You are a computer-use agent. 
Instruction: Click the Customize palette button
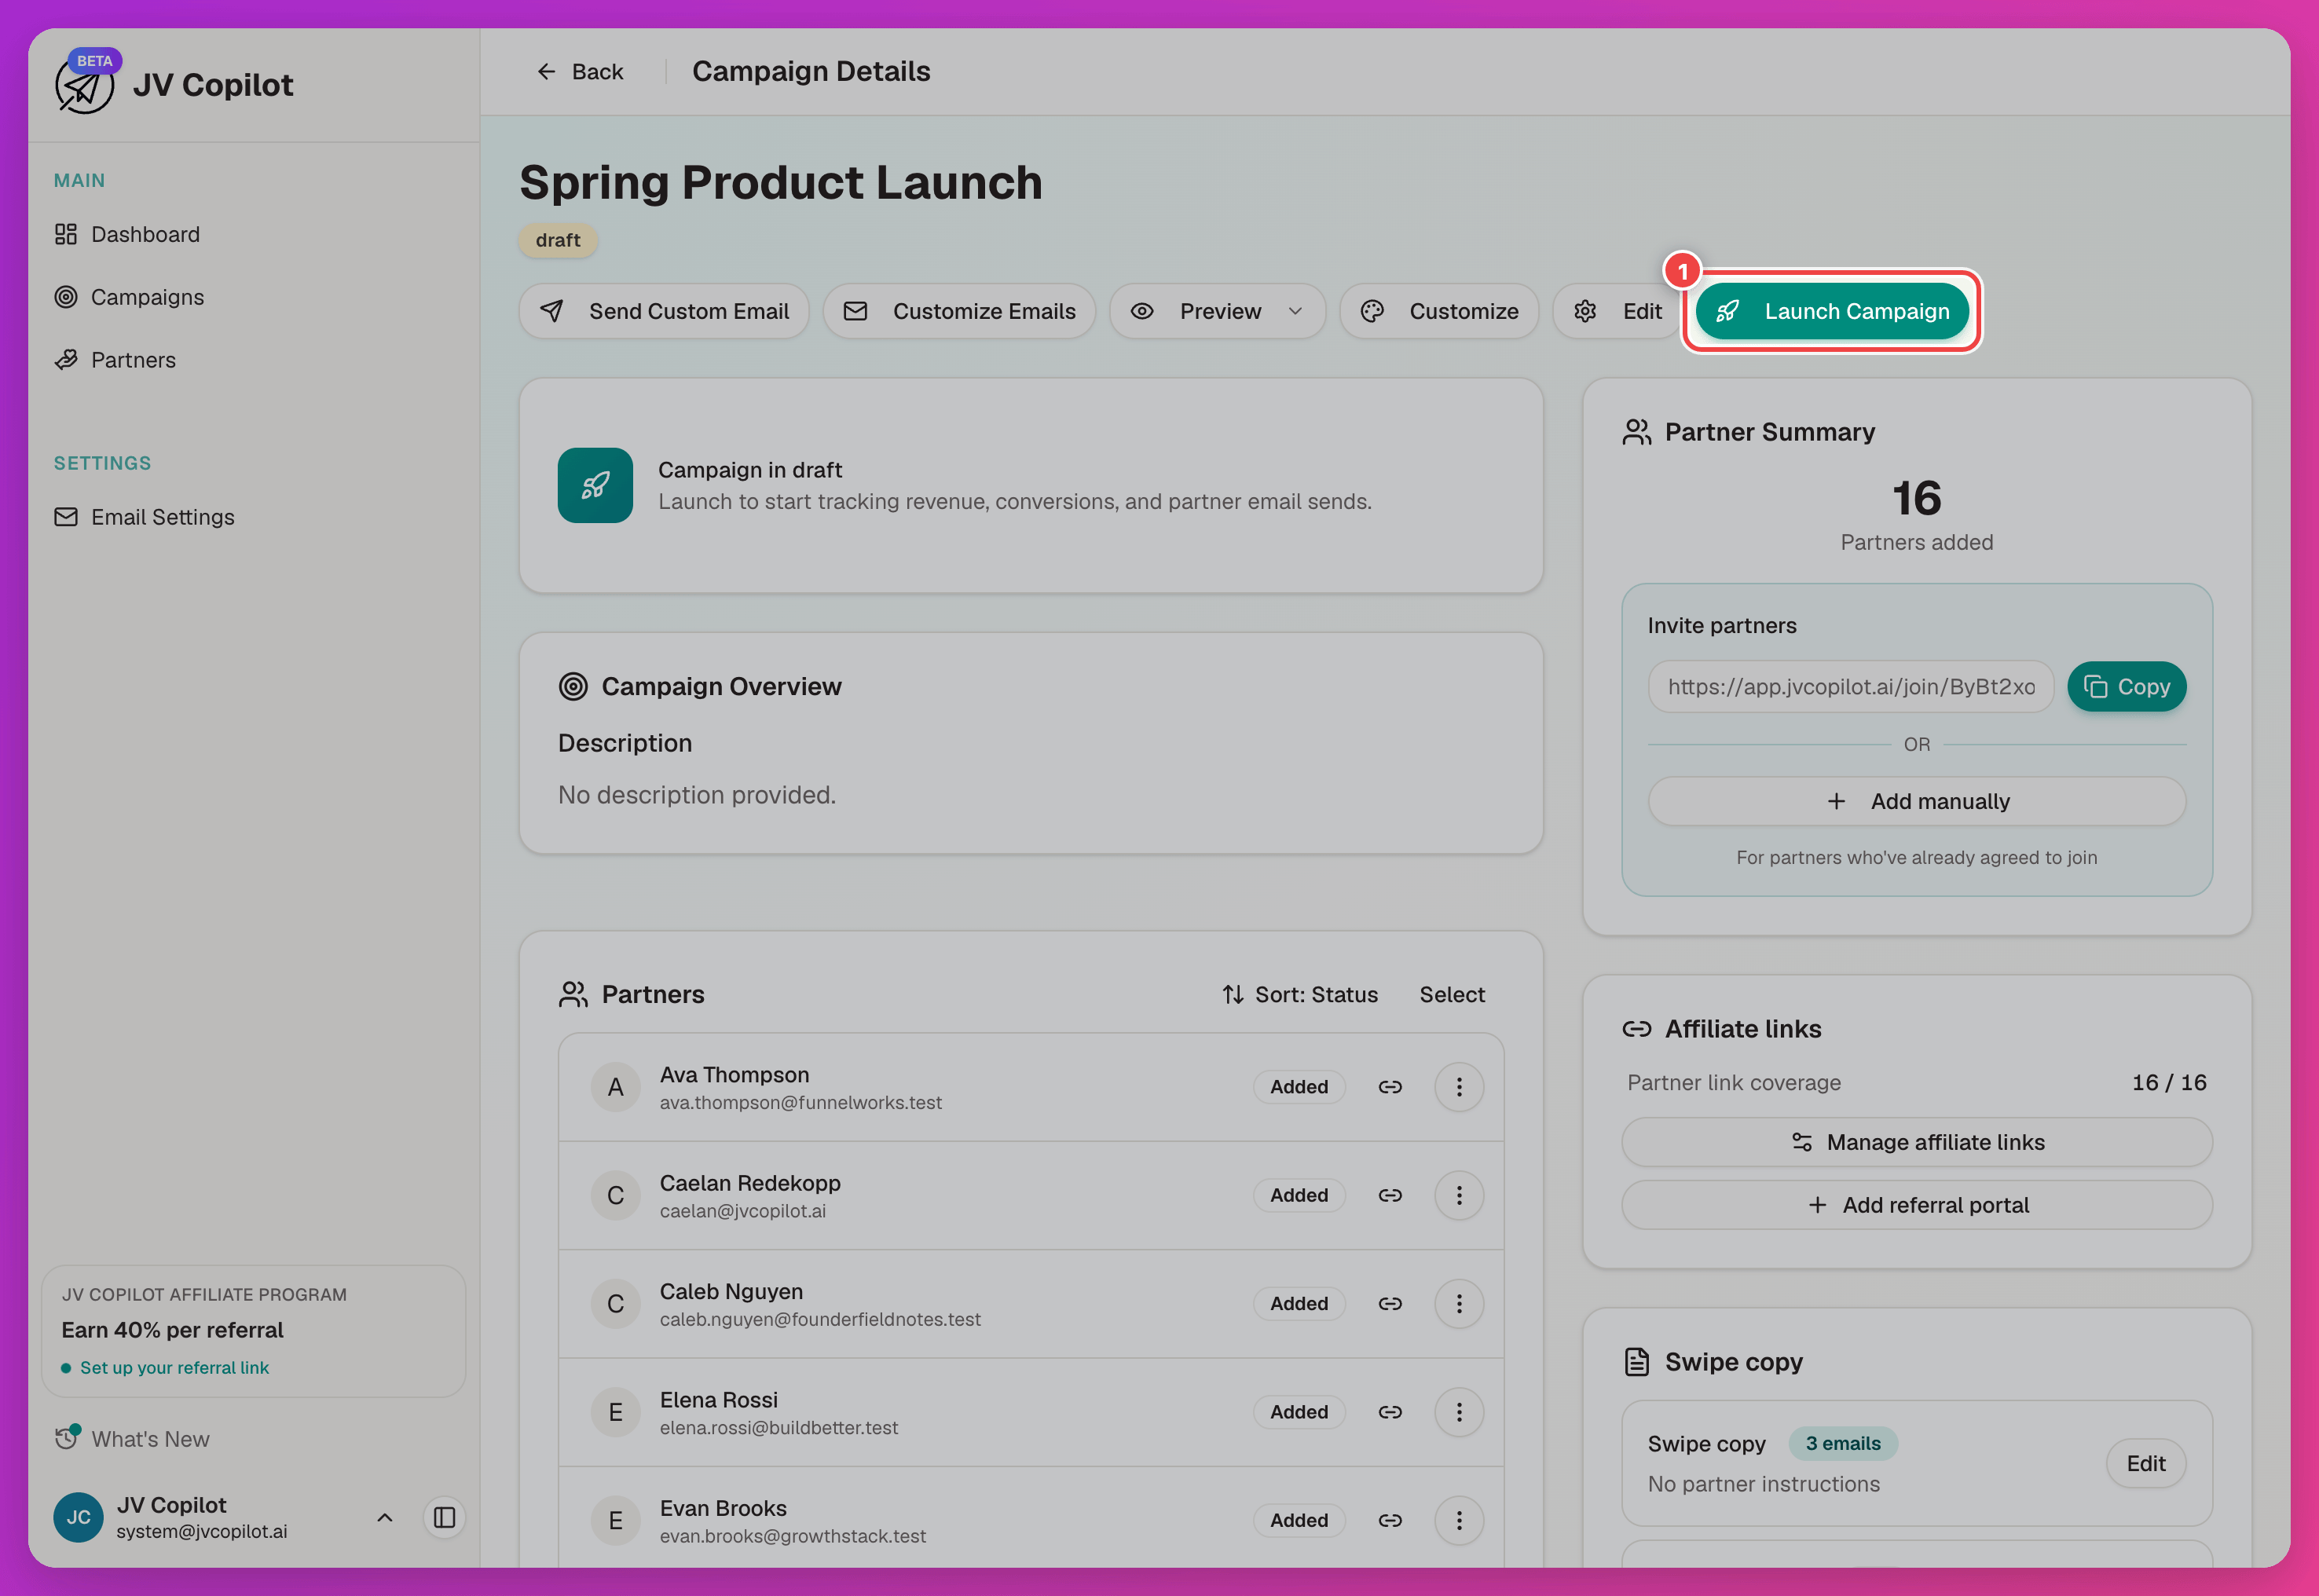(x=1439, y=311)
